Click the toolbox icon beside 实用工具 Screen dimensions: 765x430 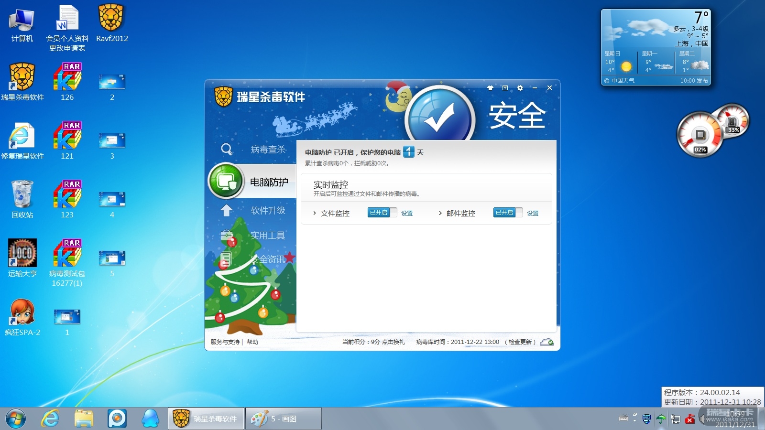click(x=227, y=236)
